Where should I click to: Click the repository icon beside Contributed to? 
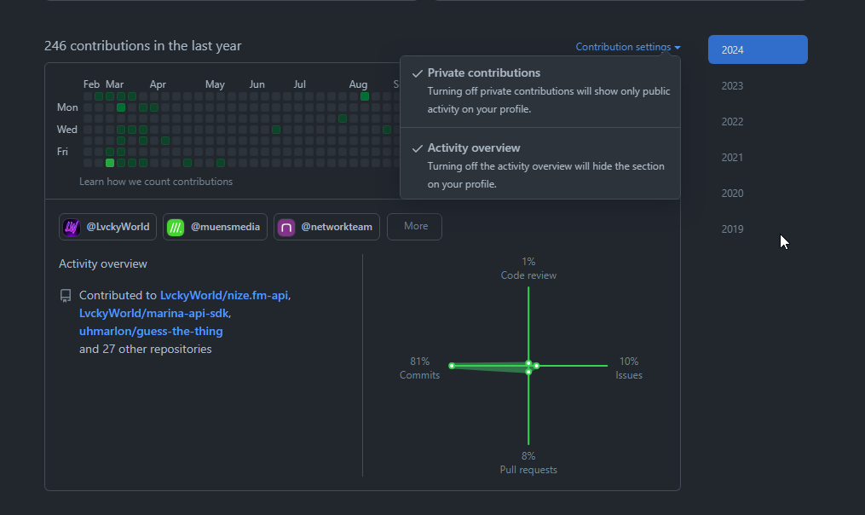pyautogui.click(x=66, y=296)
